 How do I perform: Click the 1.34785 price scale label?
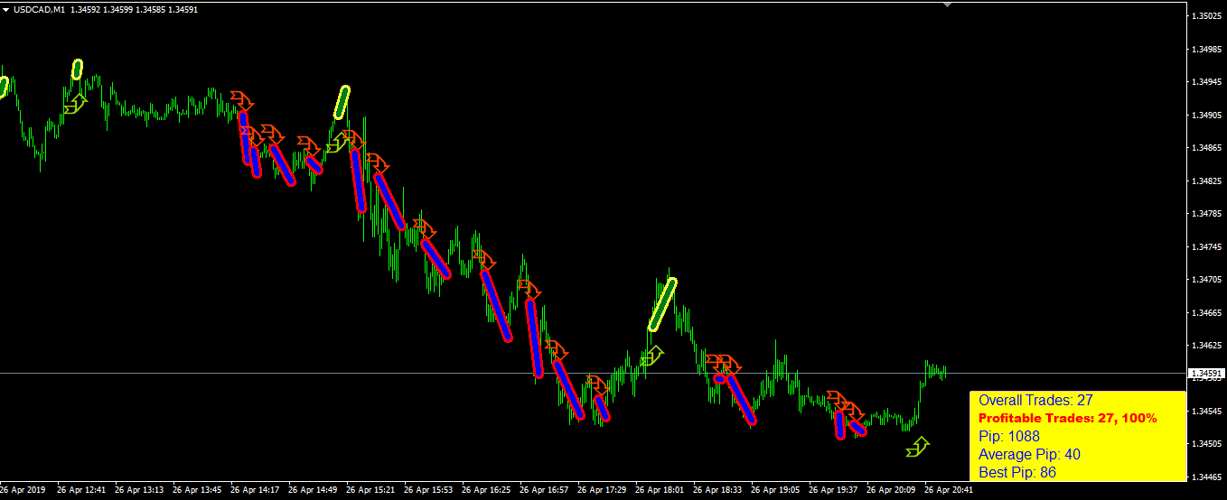(x=1205, y=214)
